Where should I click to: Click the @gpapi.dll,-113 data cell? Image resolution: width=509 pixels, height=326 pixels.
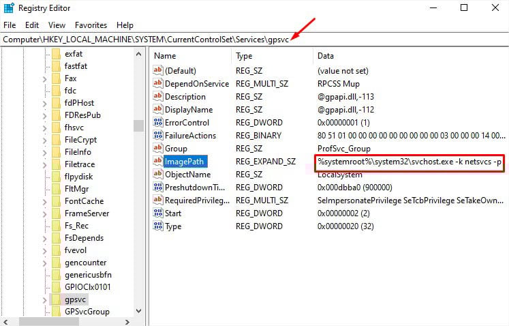point(345,97)
